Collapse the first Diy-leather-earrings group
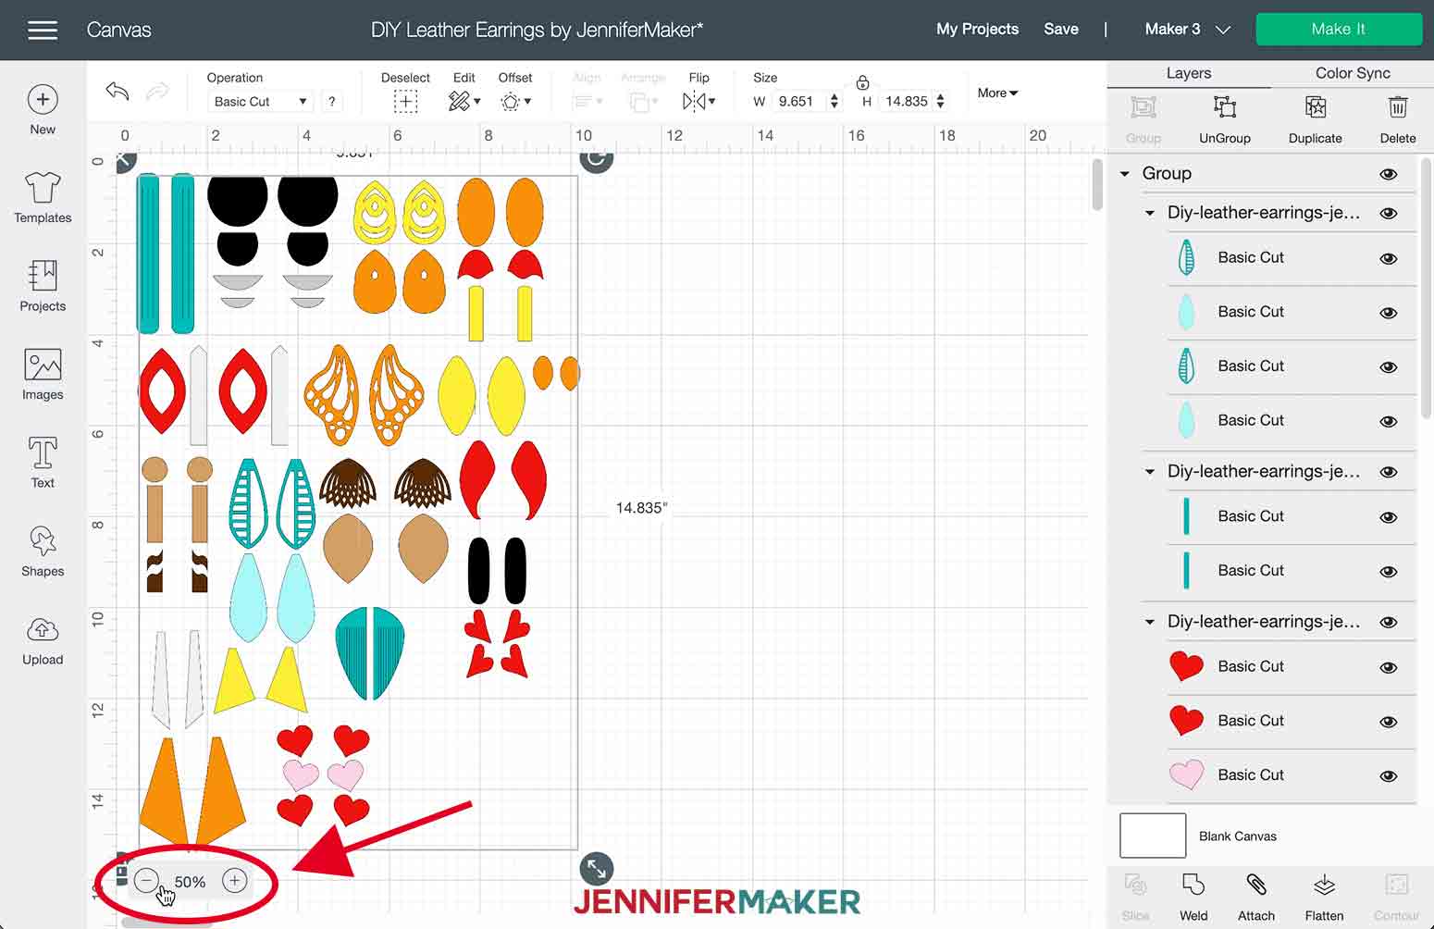1434x929 pixels. click(x=1150, y=213)
